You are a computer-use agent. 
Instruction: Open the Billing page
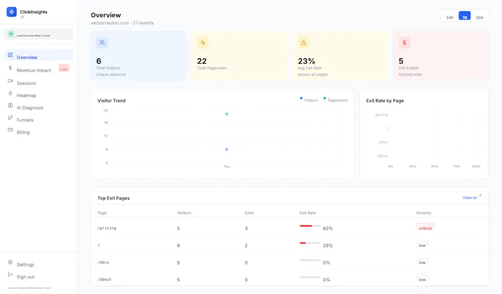[23, 132]
